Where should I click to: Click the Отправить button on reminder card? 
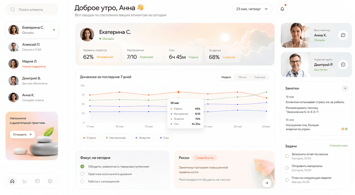[22, 134]
